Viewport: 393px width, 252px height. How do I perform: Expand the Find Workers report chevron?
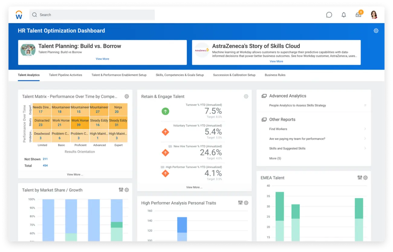point(365,129)
